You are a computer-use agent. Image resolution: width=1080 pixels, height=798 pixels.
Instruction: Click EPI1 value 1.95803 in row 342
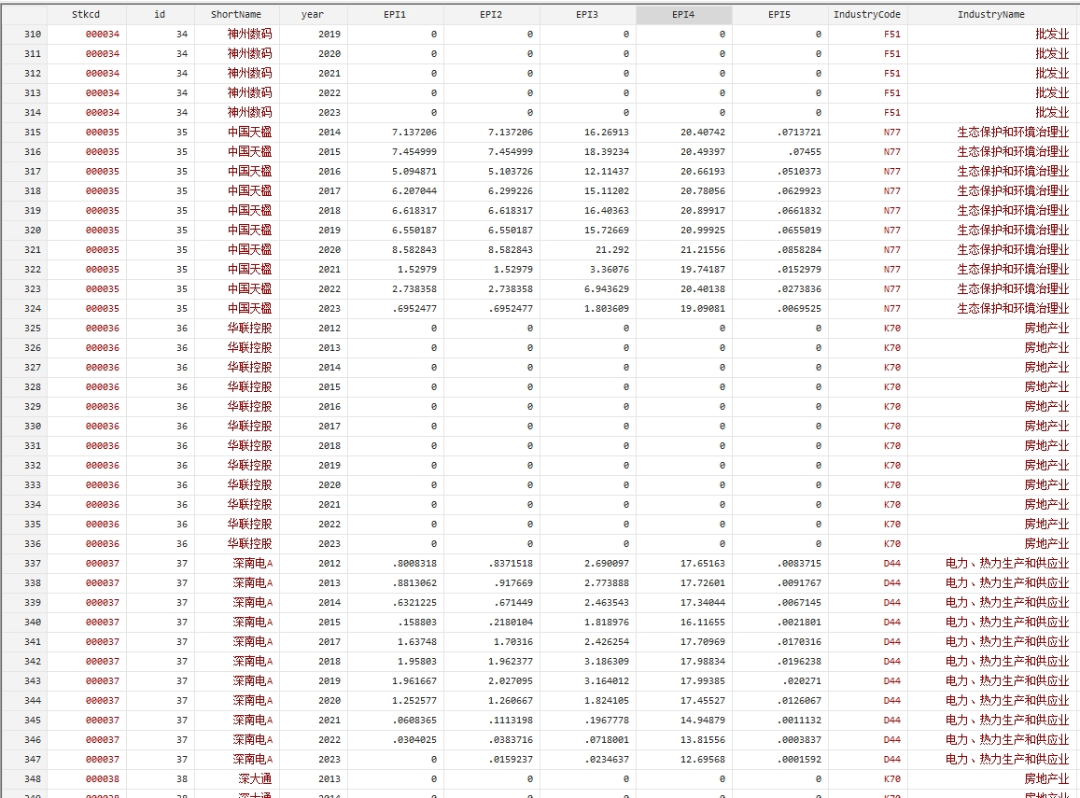coord(416,662)
